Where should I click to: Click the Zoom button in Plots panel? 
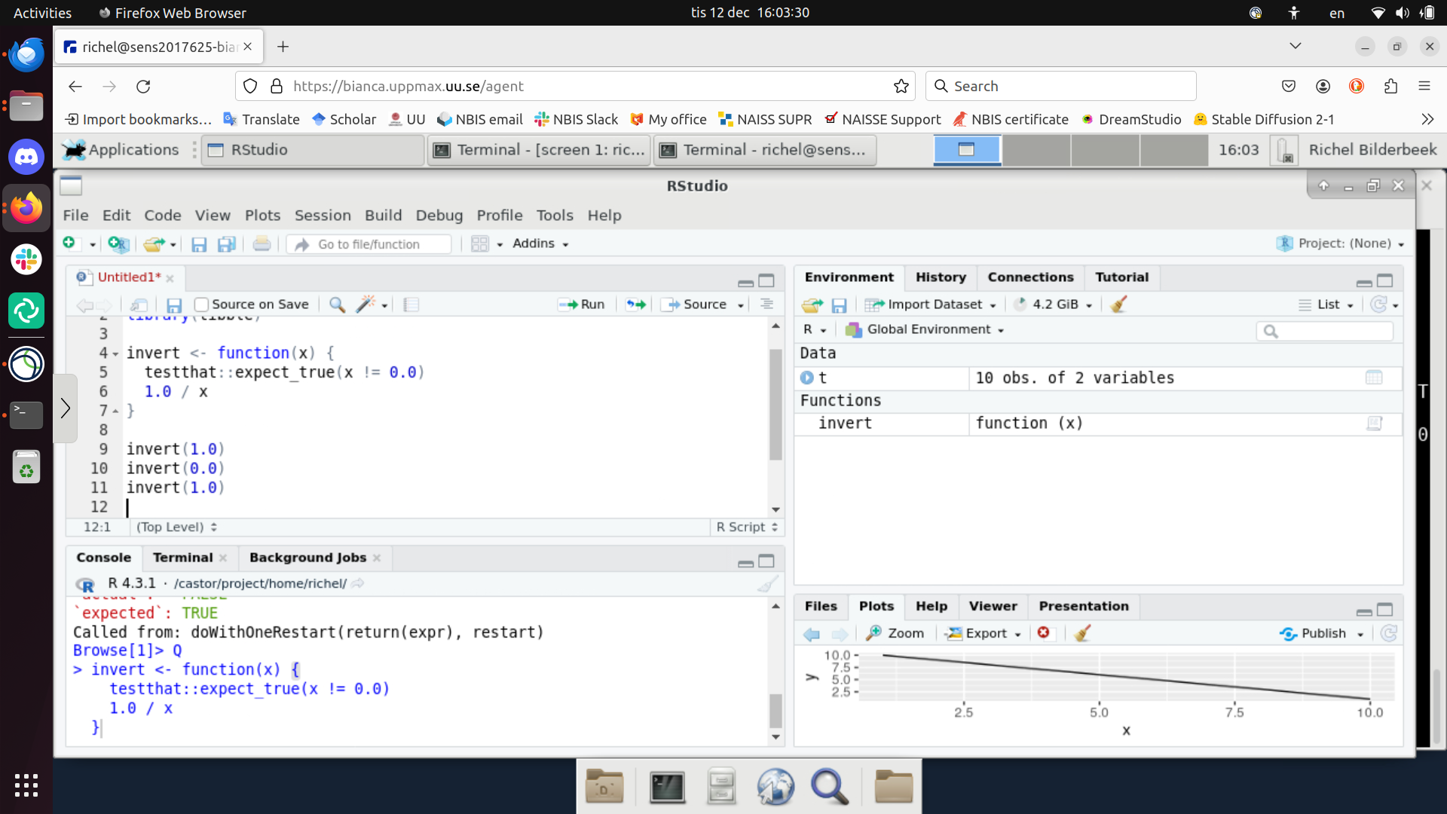pyautogui.click(x=895, y=632)
